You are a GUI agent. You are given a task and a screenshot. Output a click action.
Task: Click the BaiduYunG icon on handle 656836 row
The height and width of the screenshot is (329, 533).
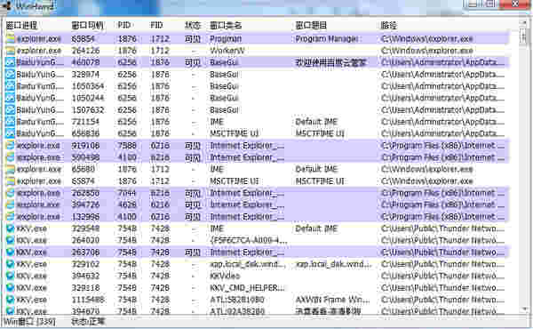pyautogui.click(x=10, y=133)
